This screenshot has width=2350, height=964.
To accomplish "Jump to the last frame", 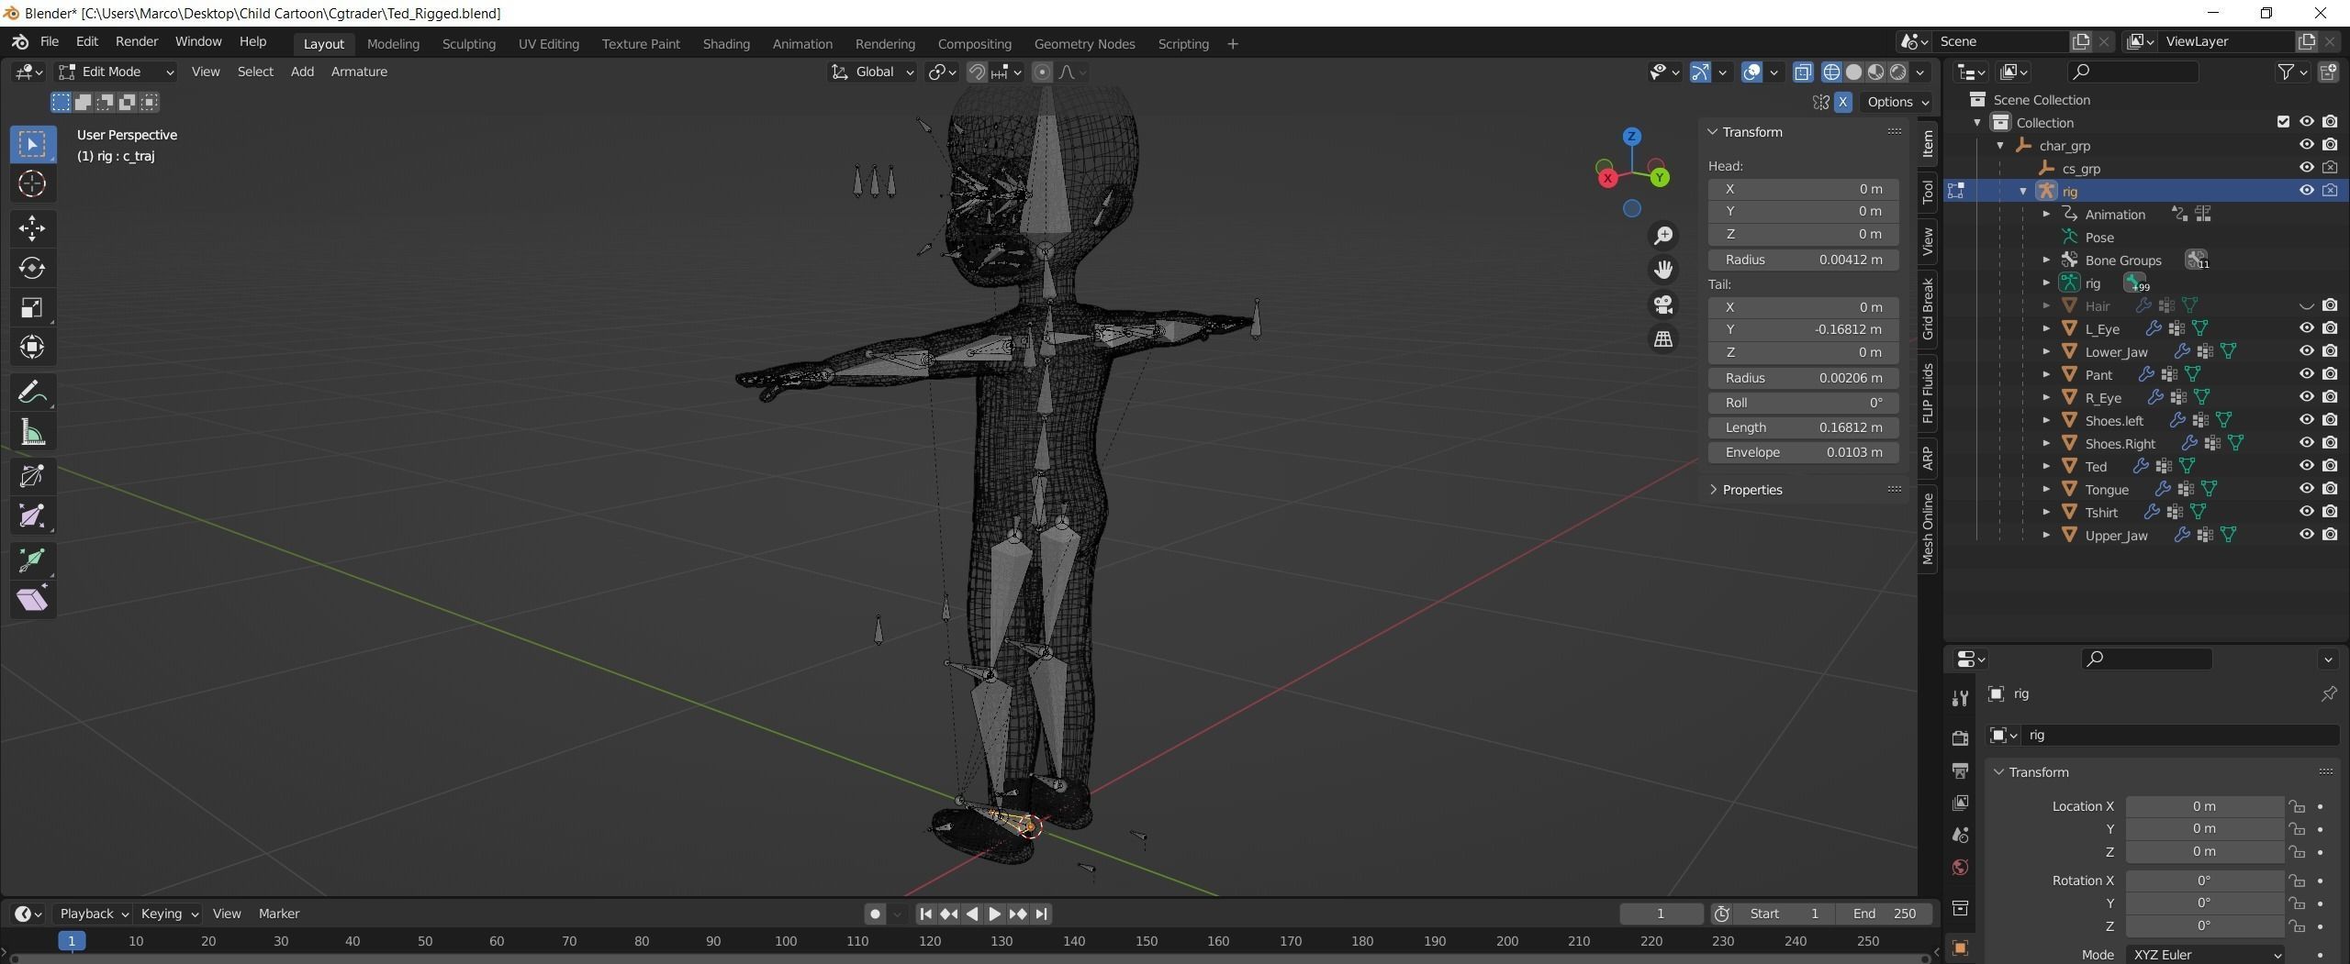I will pos(1041,914).
